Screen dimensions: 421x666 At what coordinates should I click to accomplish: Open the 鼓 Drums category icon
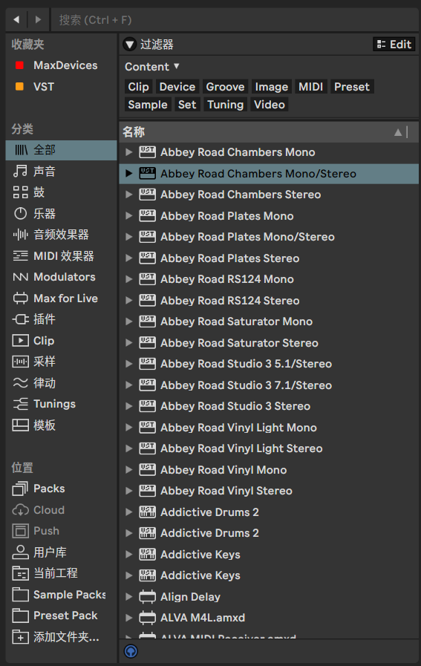[20, 192]
